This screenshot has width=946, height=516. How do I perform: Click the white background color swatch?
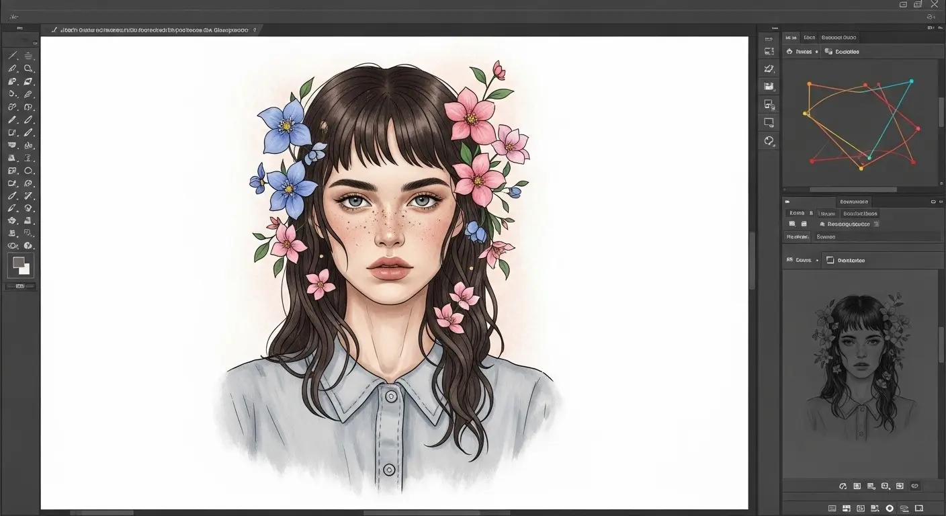[x=24, y=269]
